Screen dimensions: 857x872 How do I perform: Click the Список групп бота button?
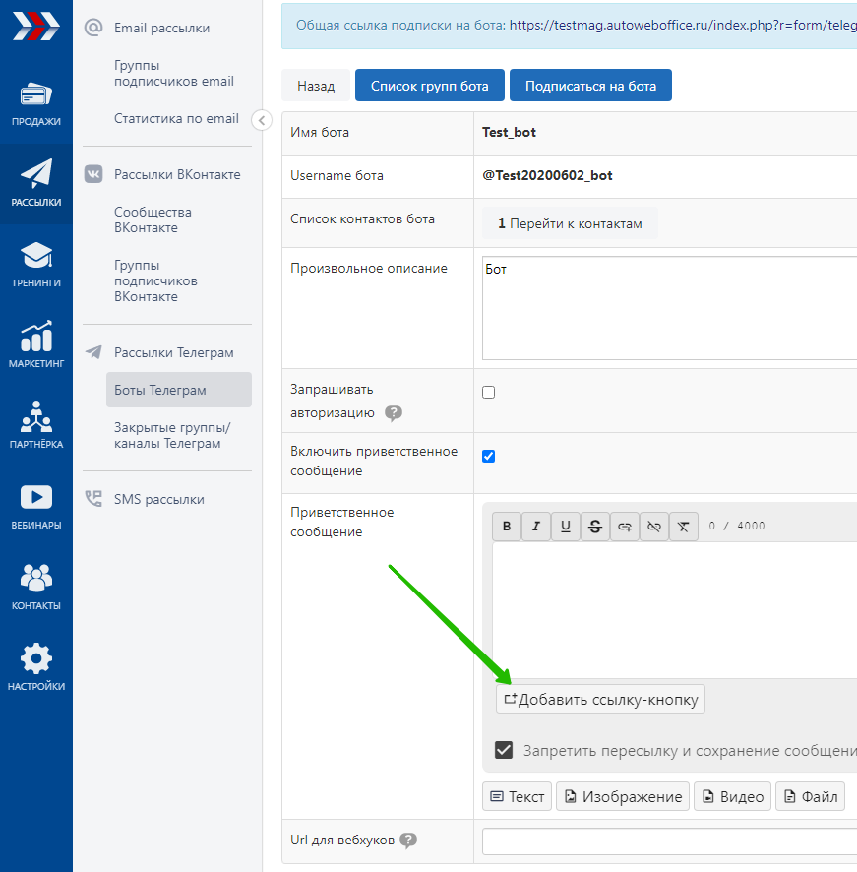click(429, 86)
